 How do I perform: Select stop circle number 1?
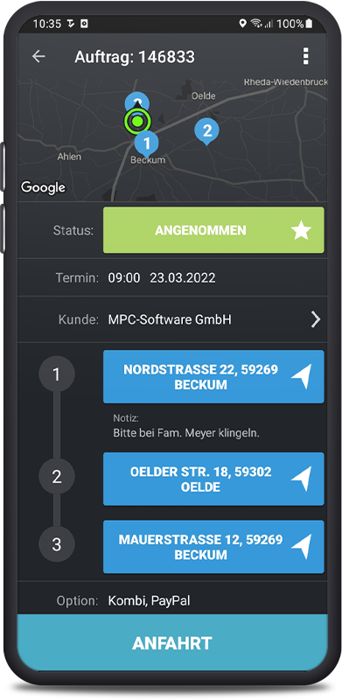[x=57, y=374]
